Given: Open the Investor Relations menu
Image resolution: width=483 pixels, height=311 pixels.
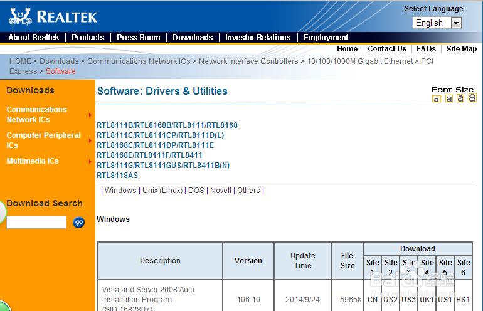Looking at the screenshot, I should (258, 38).
